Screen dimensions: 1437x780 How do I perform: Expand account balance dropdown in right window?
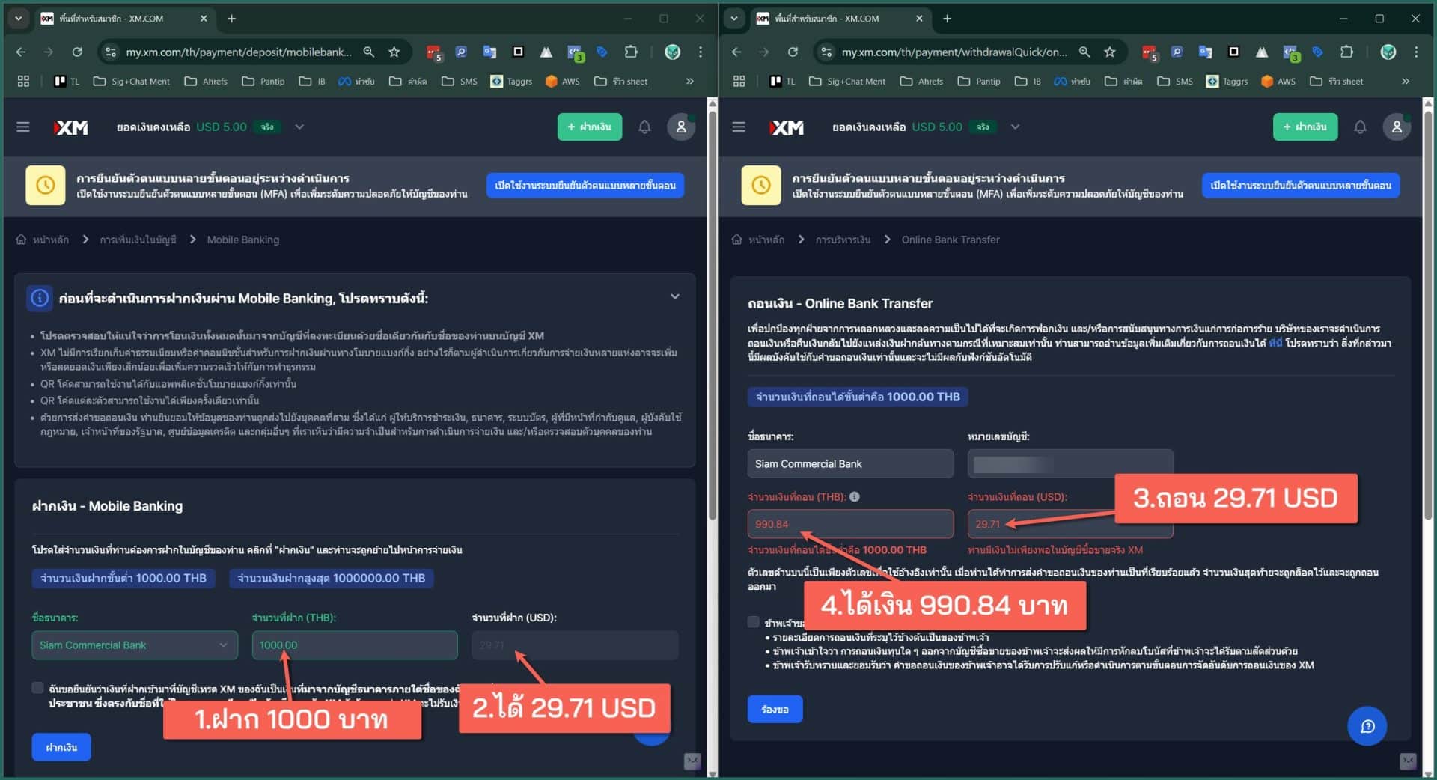coord(1015,127)
